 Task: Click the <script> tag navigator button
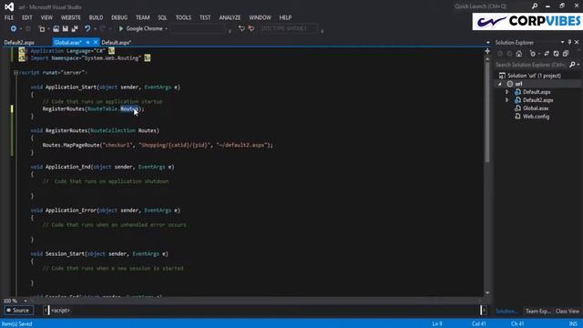[60, 310]
